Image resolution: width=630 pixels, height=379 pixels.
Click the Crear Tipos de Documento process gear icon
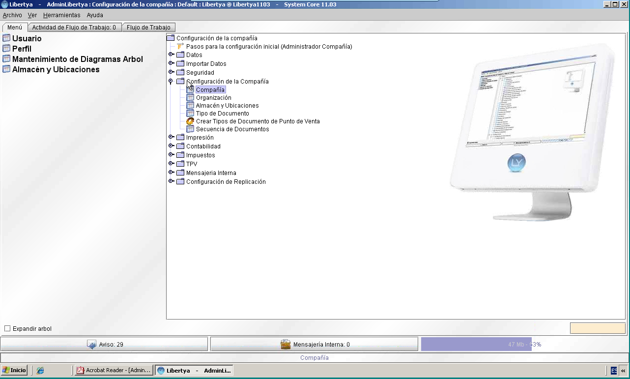[x=190, y=121]
